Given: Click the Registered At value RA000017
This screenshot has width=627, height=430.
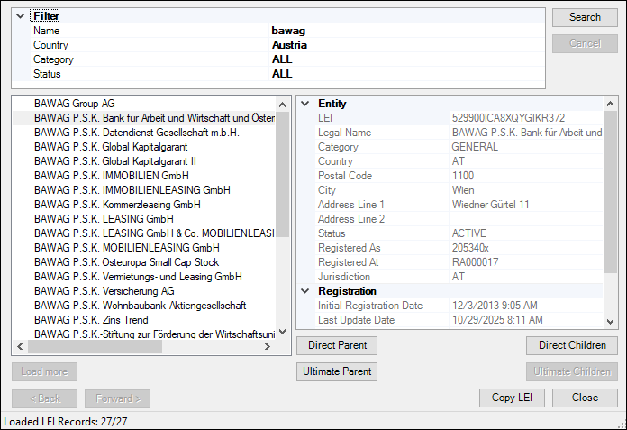Looking at the screenshot, I should [x=526, y=262].
